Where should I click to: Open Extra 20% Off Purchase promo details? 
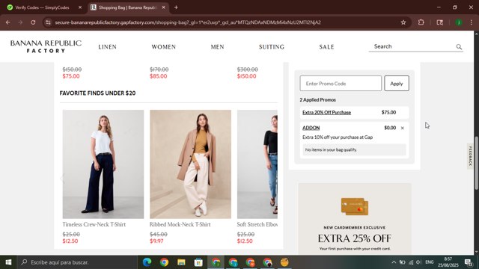pyautogui.click(x=326, y=112)
